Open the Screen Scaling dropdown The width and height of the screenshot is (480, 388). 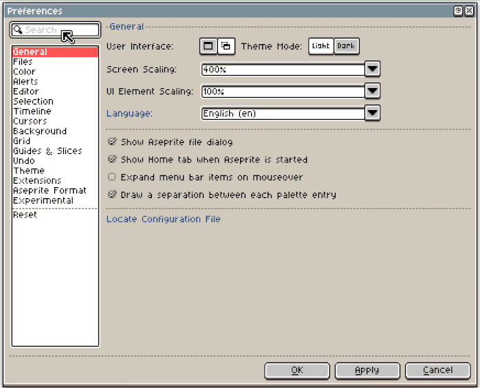tap(372, 69)
